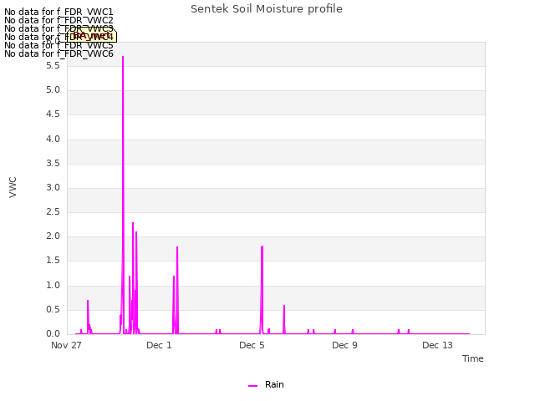Click the 4.5 y-axis tick label
535x401 pixels.
[53, 114]
